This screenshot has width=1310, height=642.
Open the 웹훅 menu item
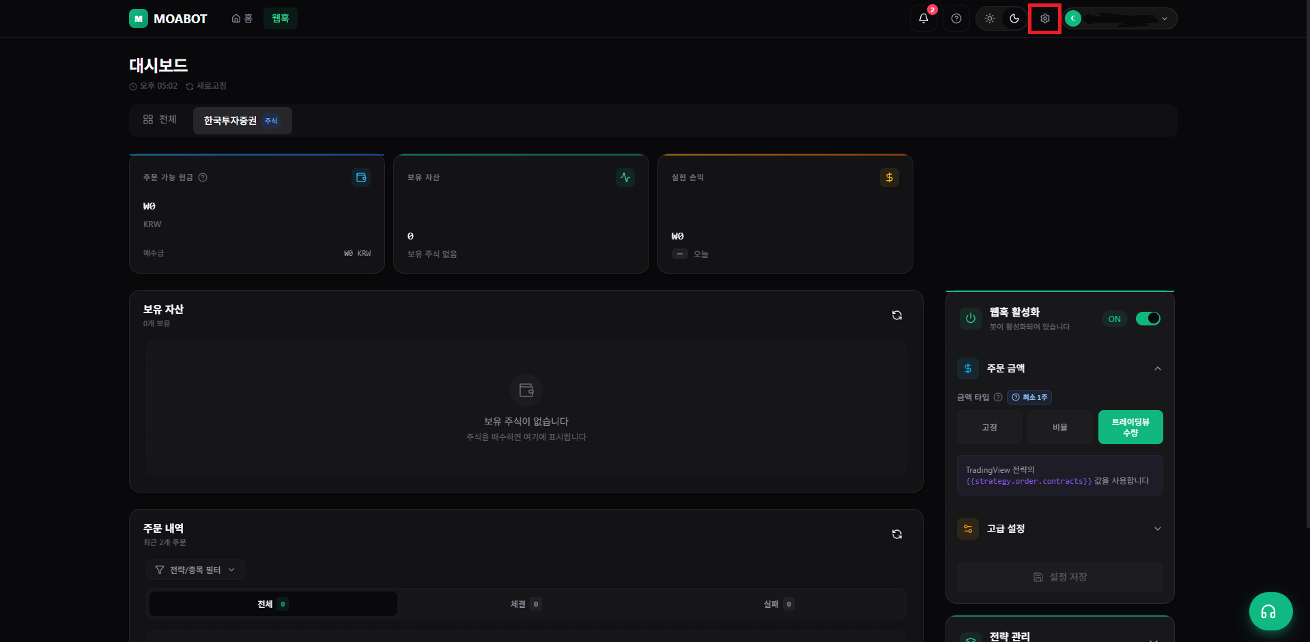click(x=281, y=18)
